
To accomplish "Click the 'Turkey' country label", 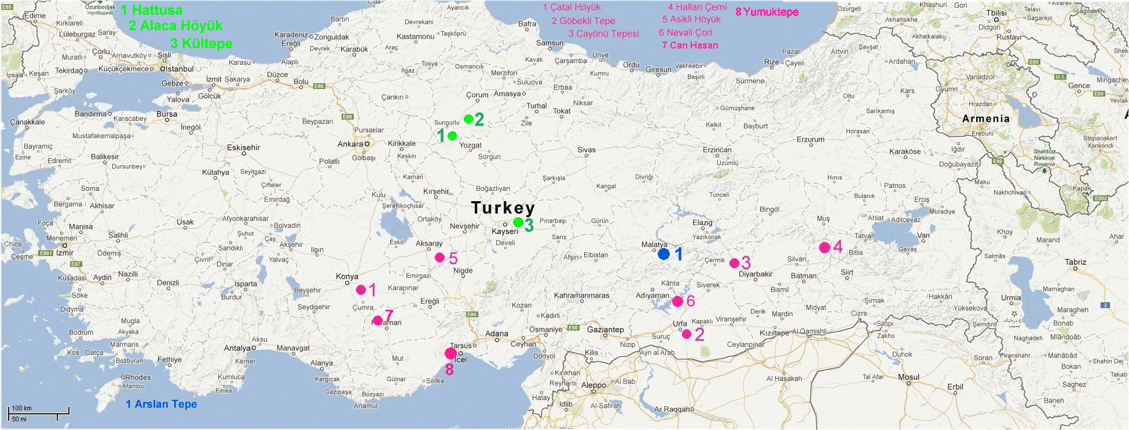I will click(x=503, y=207).
